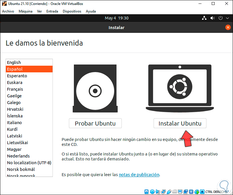The height and width of the screenshot is (195, 233).
Task: Click the Ubuntu power icon in top bar
Action: tap(220, 18)
